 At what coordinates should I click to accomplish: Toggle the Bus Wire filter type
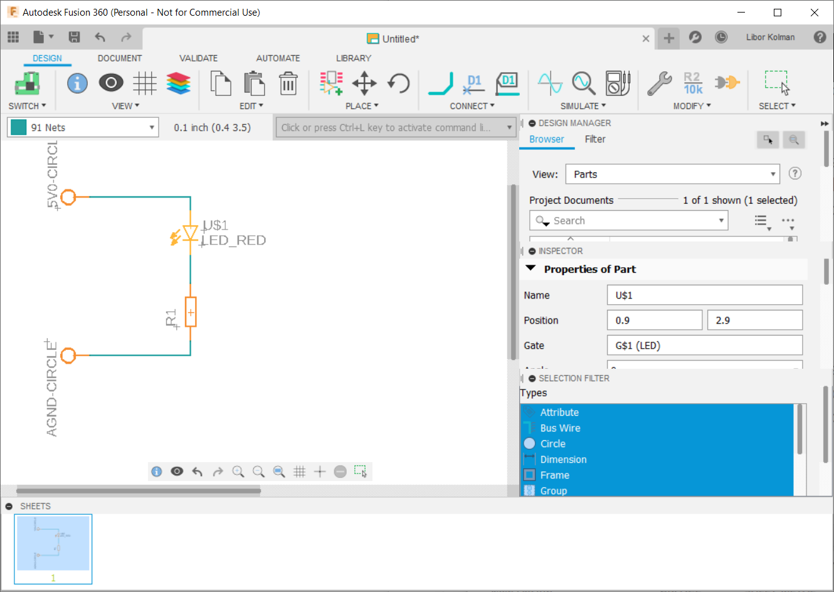tap(657, 428)
